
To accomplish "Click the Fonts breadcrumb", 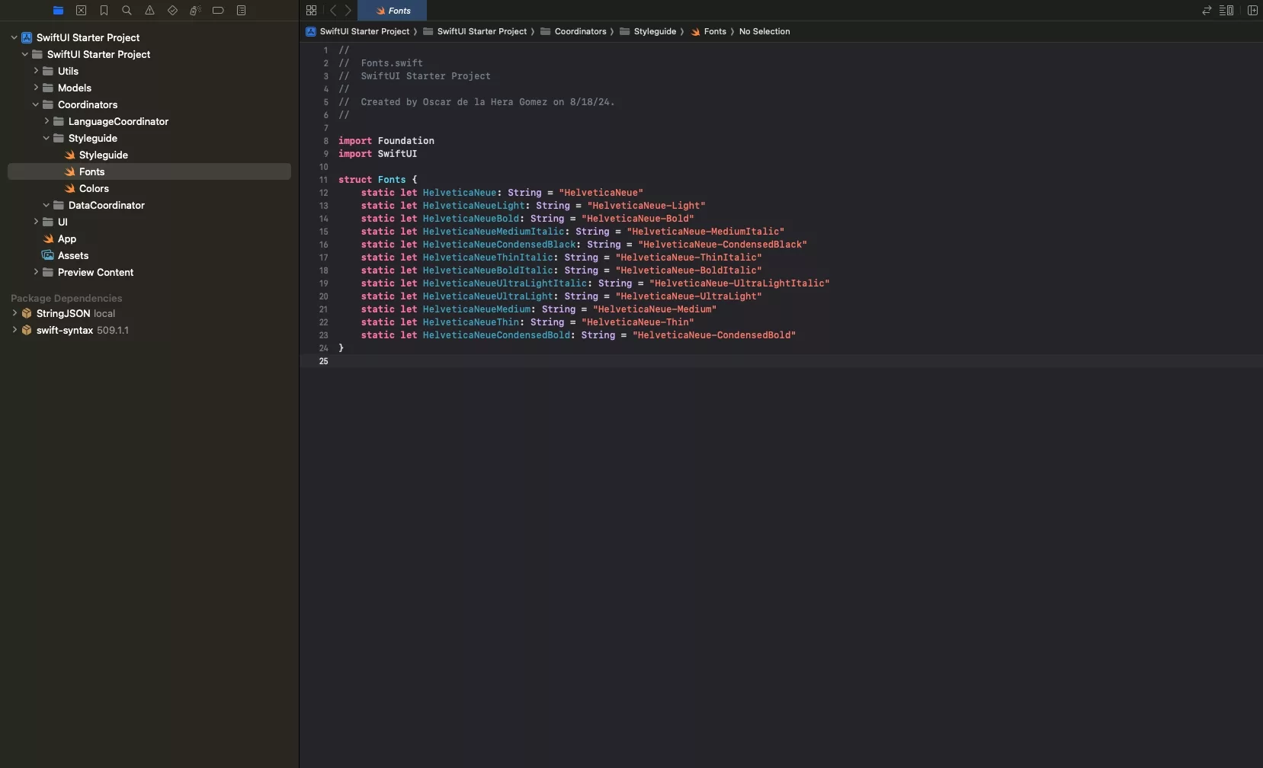I will 709,31.
